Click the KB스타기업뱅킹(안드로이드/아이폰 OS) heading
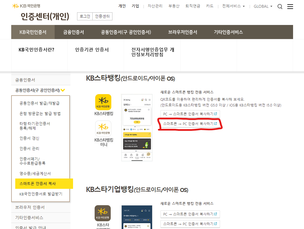 tap(137, 189)
